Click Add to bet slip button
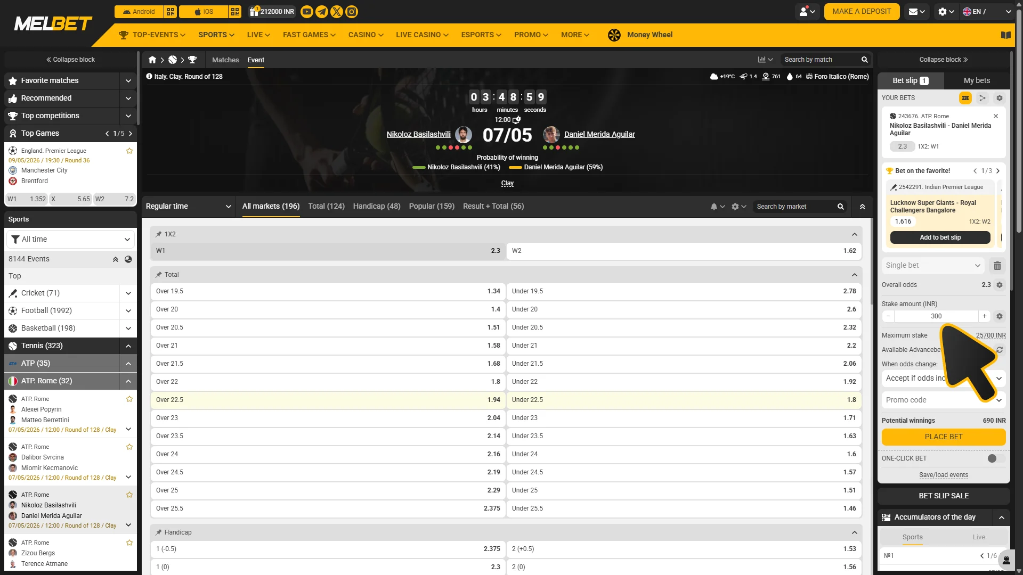 [x=940, y=238]
